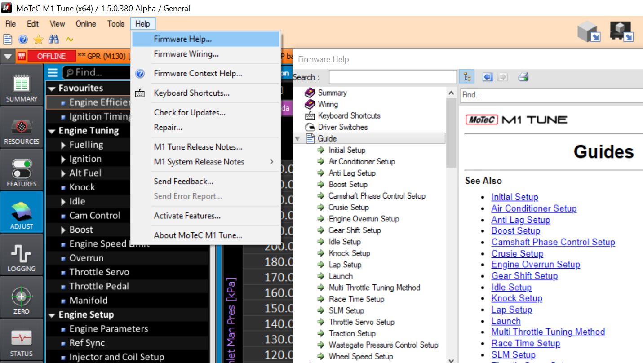
Task: Toggle the help contents tree button
Action: (x=467, y=77)
